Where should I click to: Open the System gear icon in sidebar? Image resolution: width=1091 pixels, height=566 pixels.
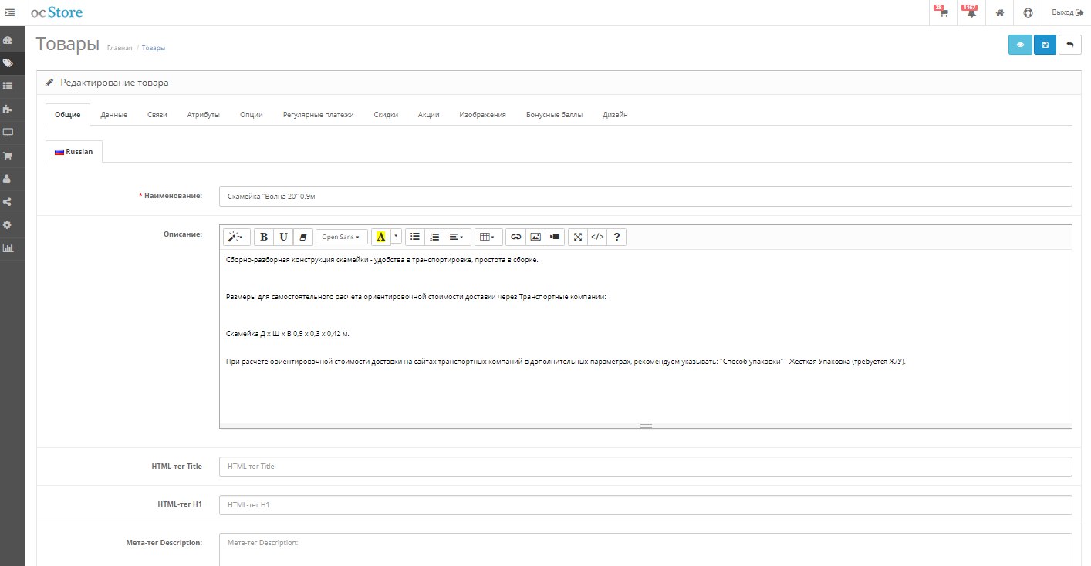8,225
